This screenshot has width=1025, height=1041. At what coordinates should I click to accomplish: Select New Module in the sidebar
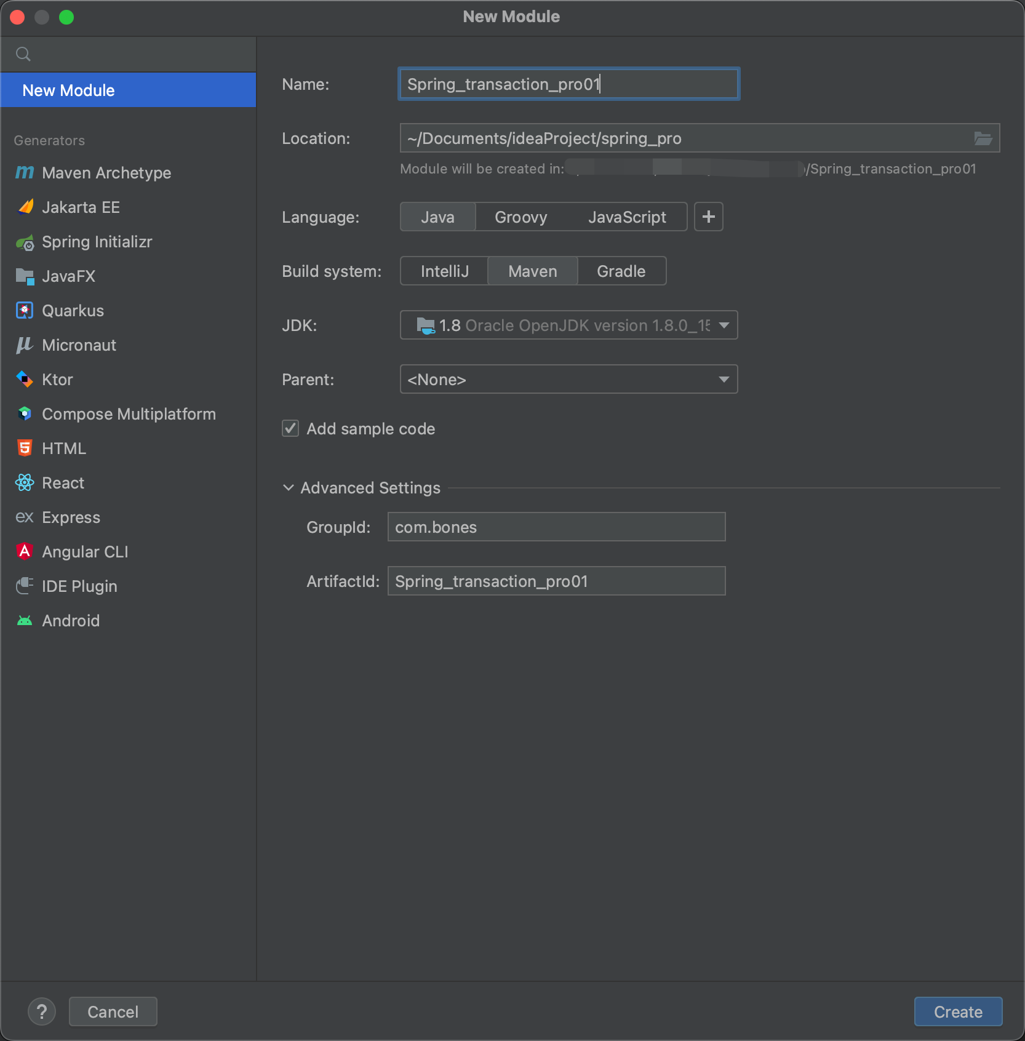coord(129,90)
